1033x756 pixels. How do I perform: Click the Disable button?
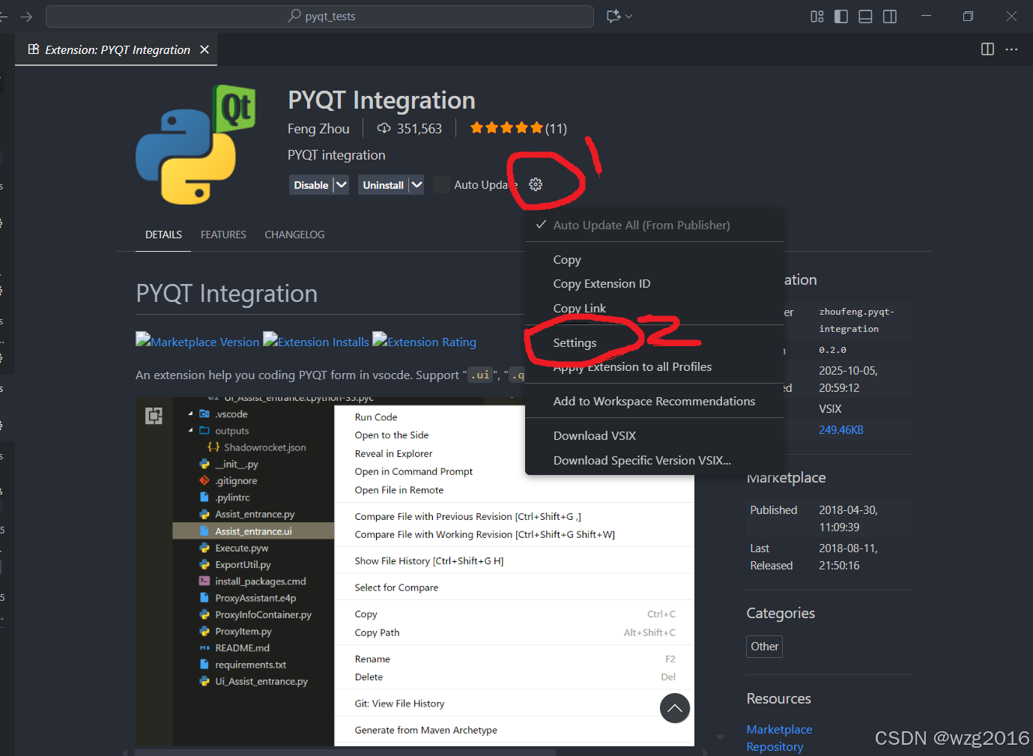pyautogui.click(x=311, y=184)
